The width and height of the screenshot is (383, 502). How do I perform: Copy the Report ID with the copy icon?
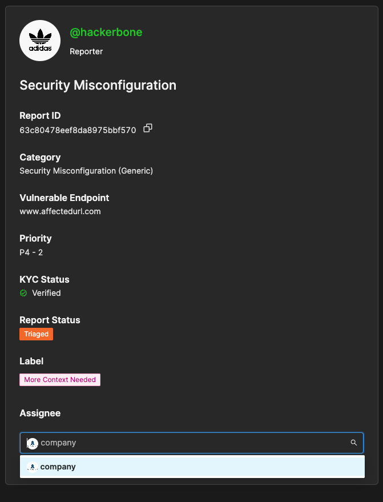pyautogui.click(x=148, y=128)
